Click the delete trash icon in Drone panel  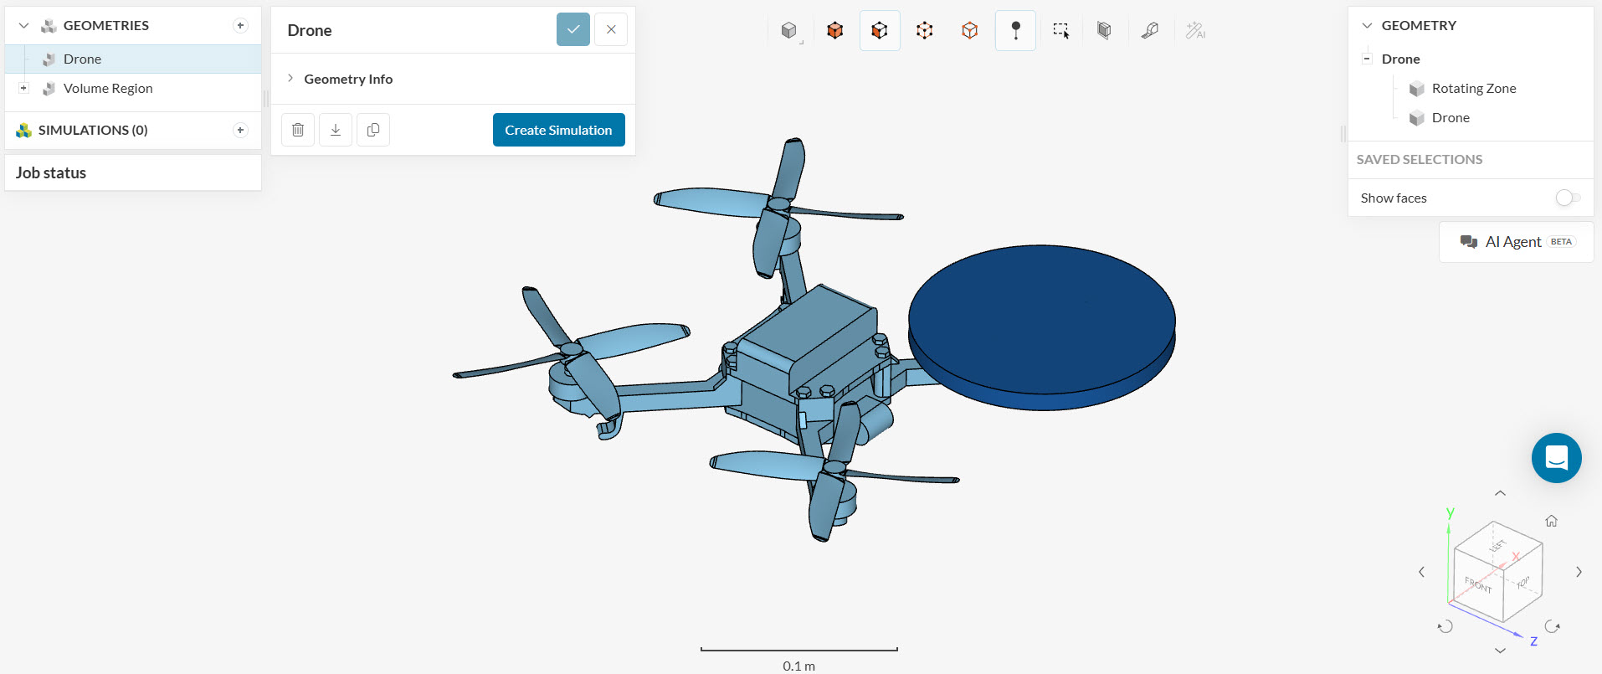[298, 130]
